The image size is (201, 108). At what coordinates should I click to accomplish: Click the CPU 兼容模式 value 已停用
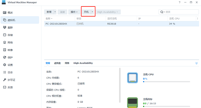(81, 84)
